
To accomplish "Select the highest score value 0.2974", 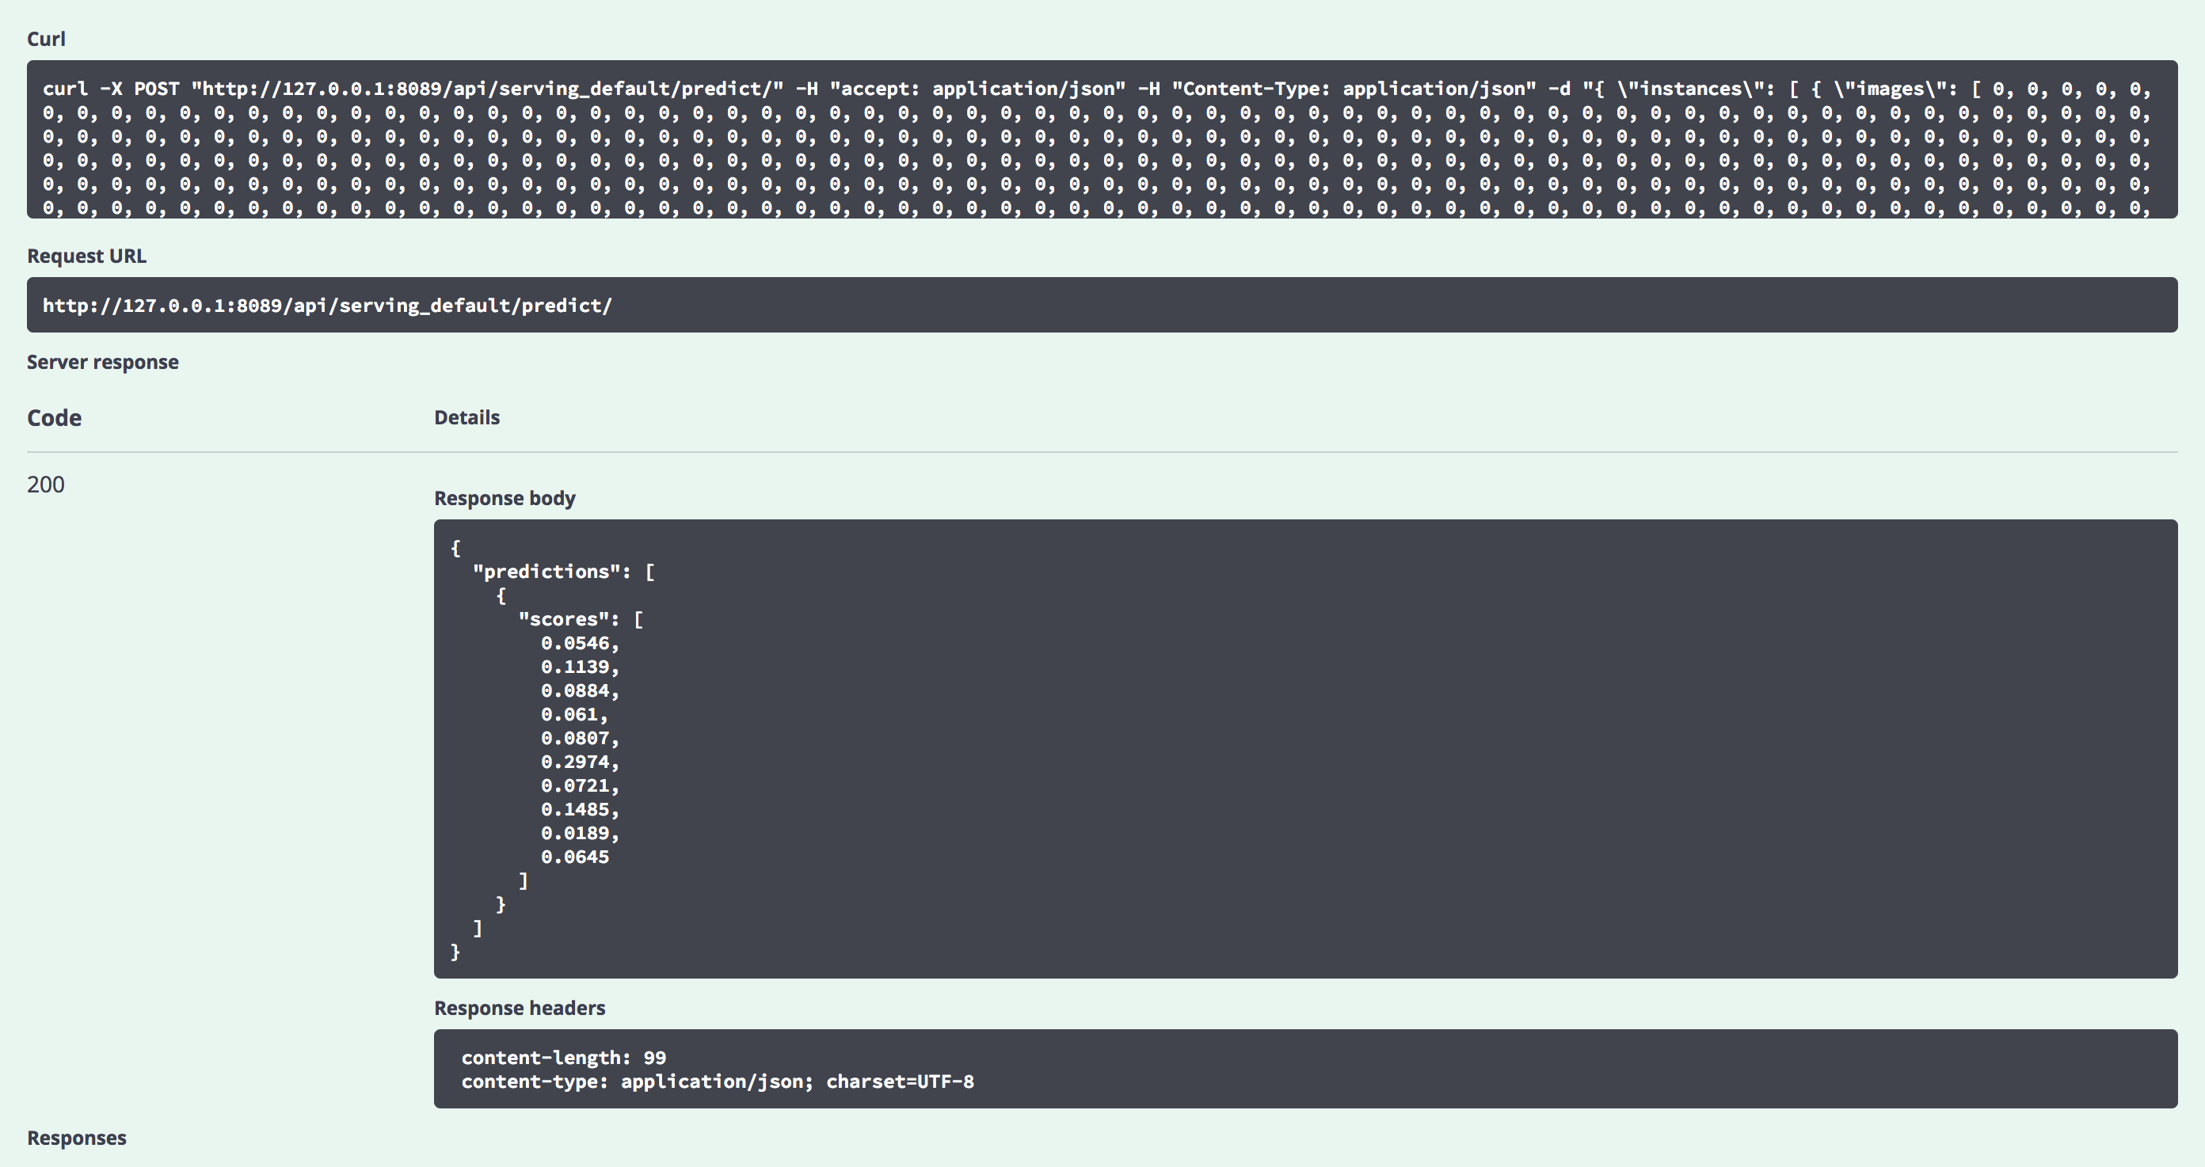I will (578, 762).
